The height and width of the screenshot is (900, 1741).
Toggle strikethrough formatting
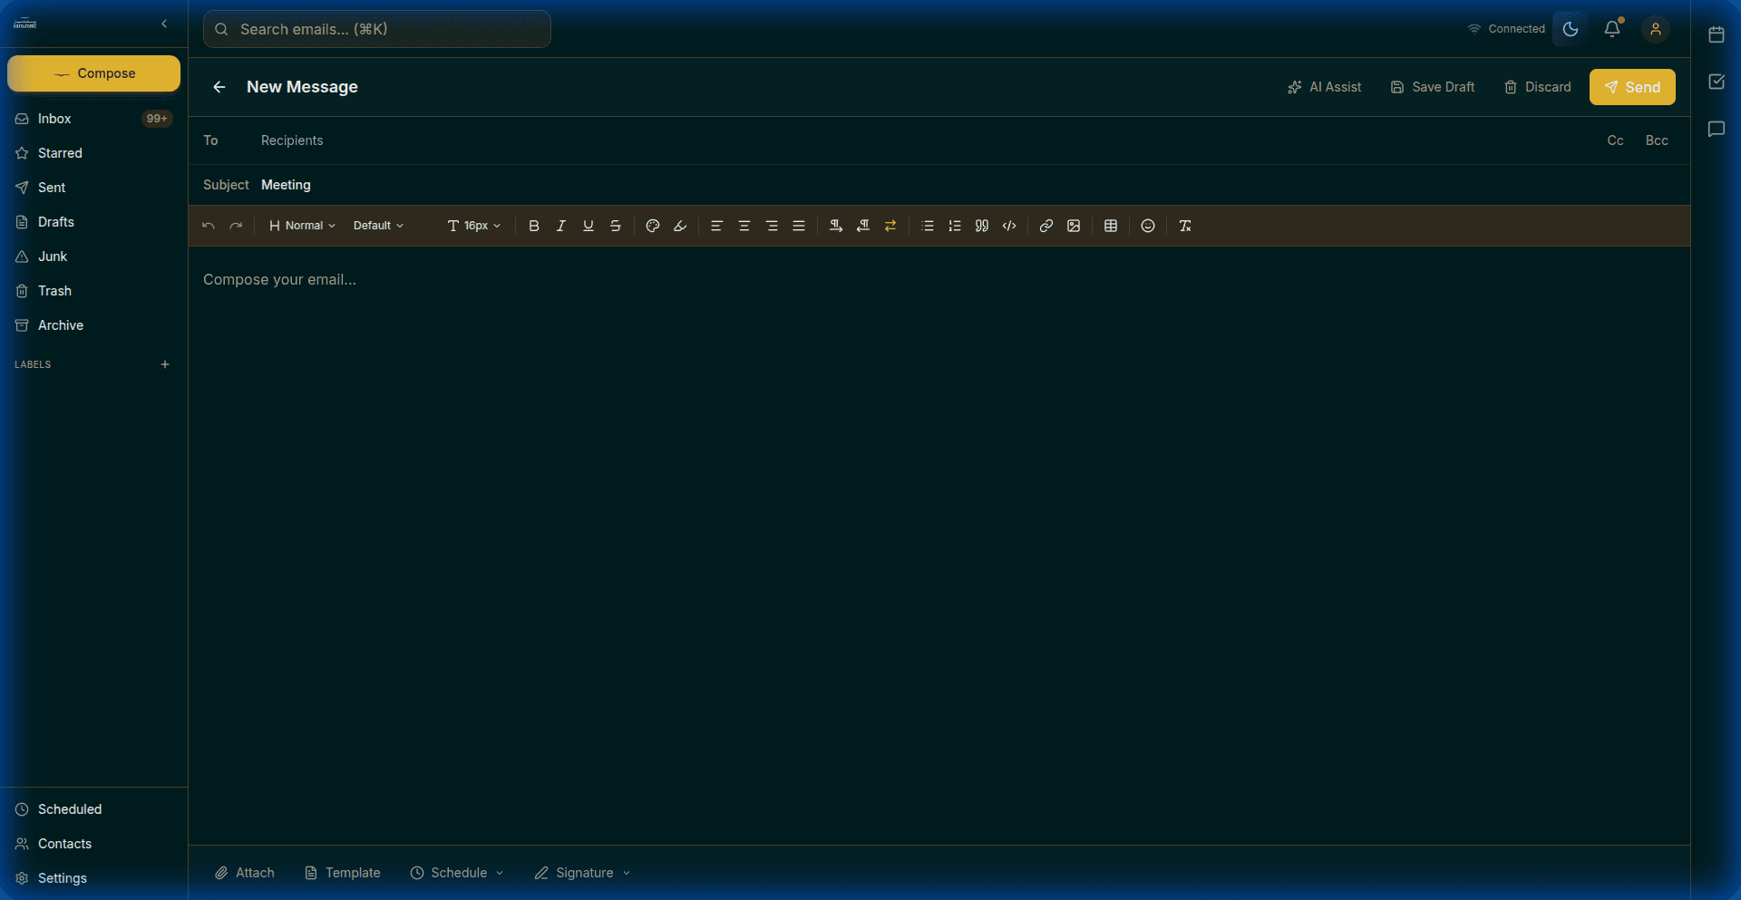(x=616, y=226)
